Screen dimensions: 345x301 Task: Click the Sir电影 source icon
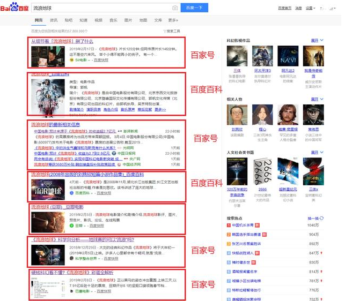[x=71, y=60]
